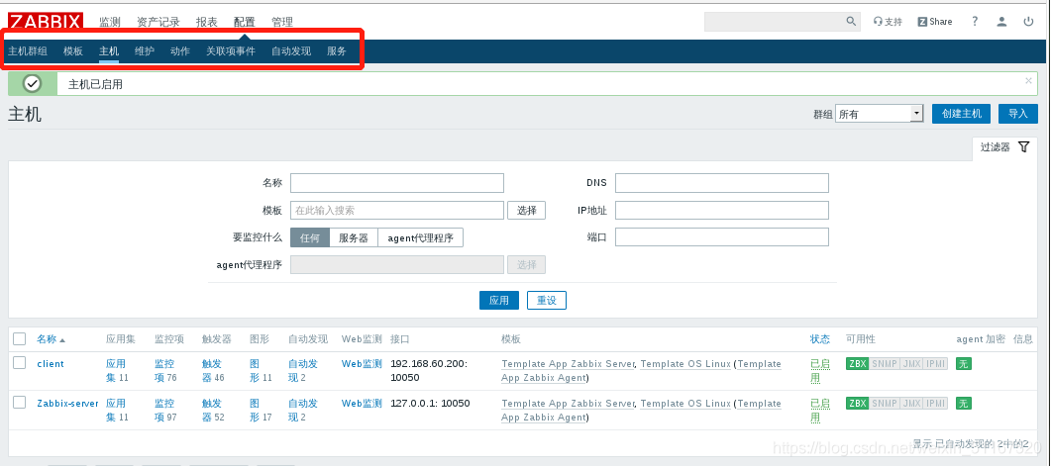Click JMX badge in client row
The width and height of the screenshot is (1051, 466).
click(911, 363)
